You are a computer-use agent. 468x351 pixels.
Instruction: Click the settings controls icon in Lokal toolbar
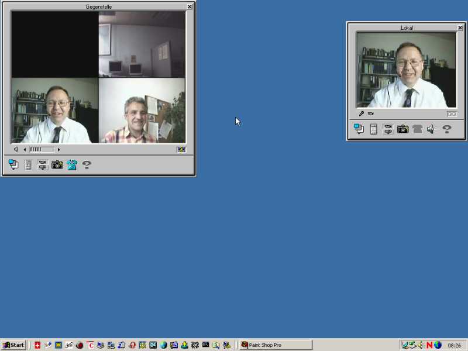pos(388,129)
